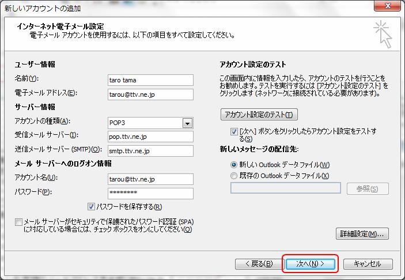Viewport: 405px width, 280px height.
Task: Toggle the パスワードを保存する checkbox
Action: 91,207
